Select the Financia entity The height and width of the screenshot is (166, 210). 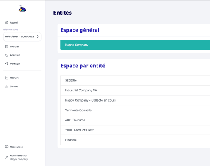tap(135, 140)
